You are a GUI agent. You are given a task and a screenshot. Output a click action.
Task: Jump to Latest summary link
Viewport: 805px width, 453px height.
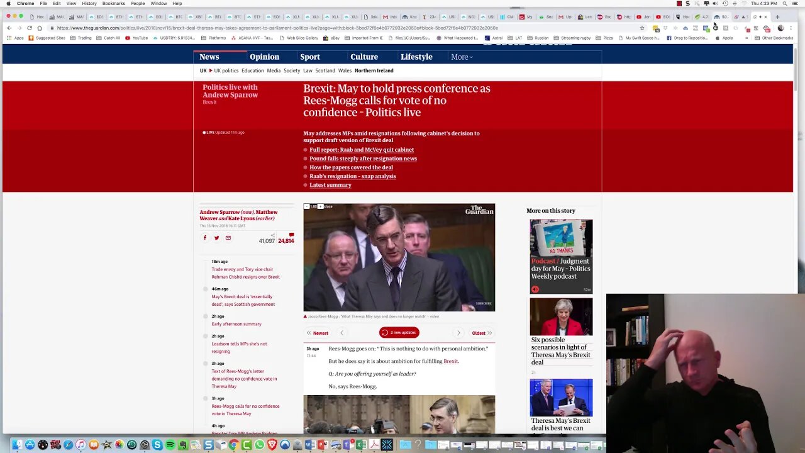click(x=330, y=185)
